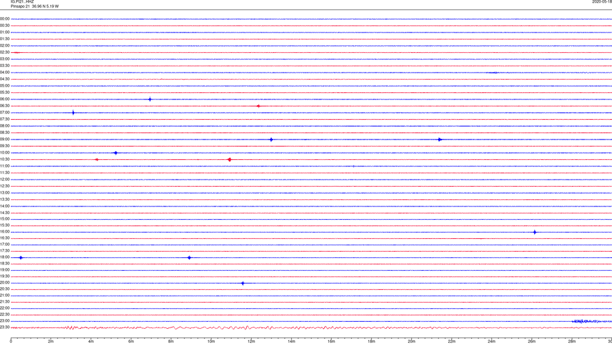This screenshot has width=612, height=344.
Task: Click the 23:30 time label
Action: click(4, 327)
